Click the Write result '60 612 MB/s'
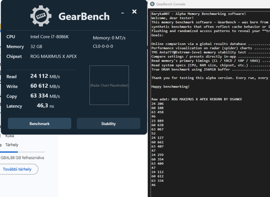 [45, 86]
